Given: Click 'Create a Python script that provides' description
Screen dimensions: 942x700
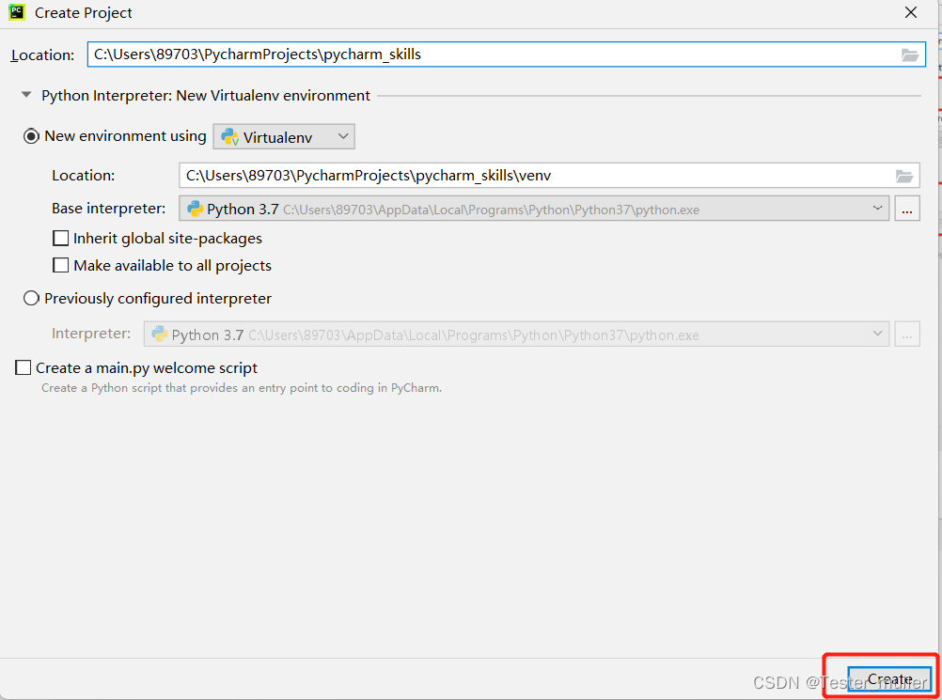Looking at the screenshot, I should point(242,388).
